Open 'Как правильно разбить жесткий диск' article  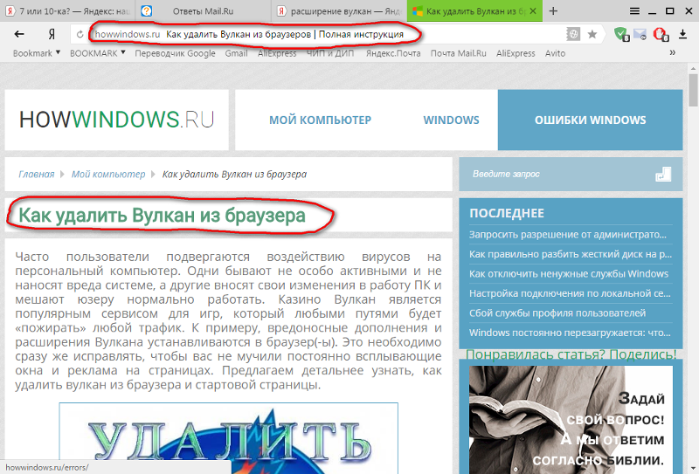click(x=571, y=254)
